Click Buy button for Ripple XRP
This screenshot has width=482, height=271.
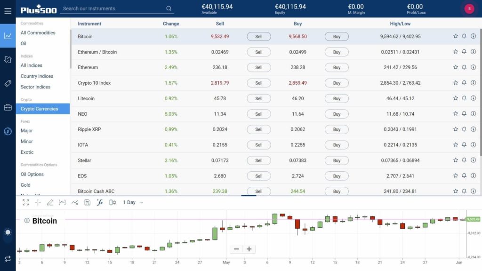pyautogui.click(x=337, y=129)
